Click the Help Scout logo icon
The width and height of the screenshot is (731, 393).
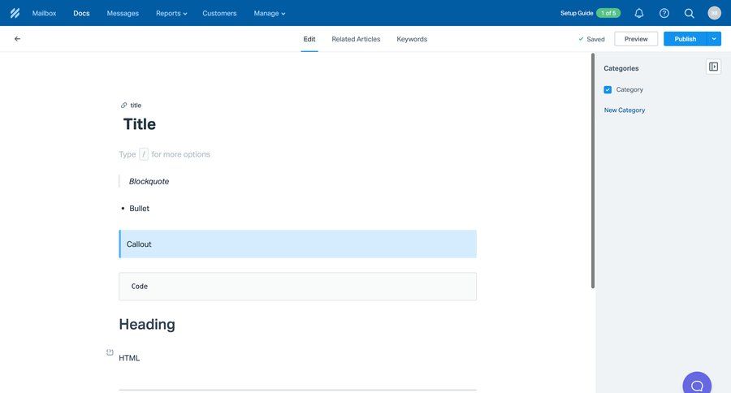[x=15, y=13]
